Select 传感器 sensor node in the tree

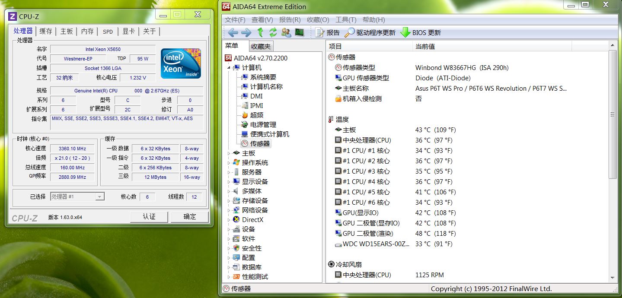point(255,143)
